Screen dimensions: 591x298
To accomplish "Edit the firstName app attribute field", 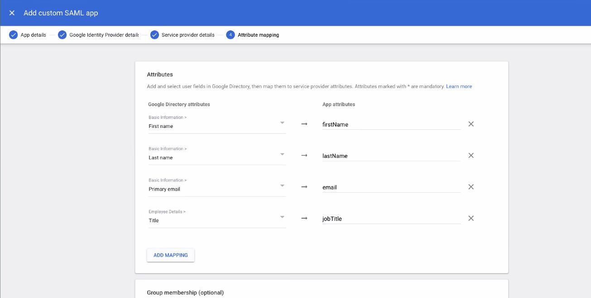I will click(x=391, y=124).
